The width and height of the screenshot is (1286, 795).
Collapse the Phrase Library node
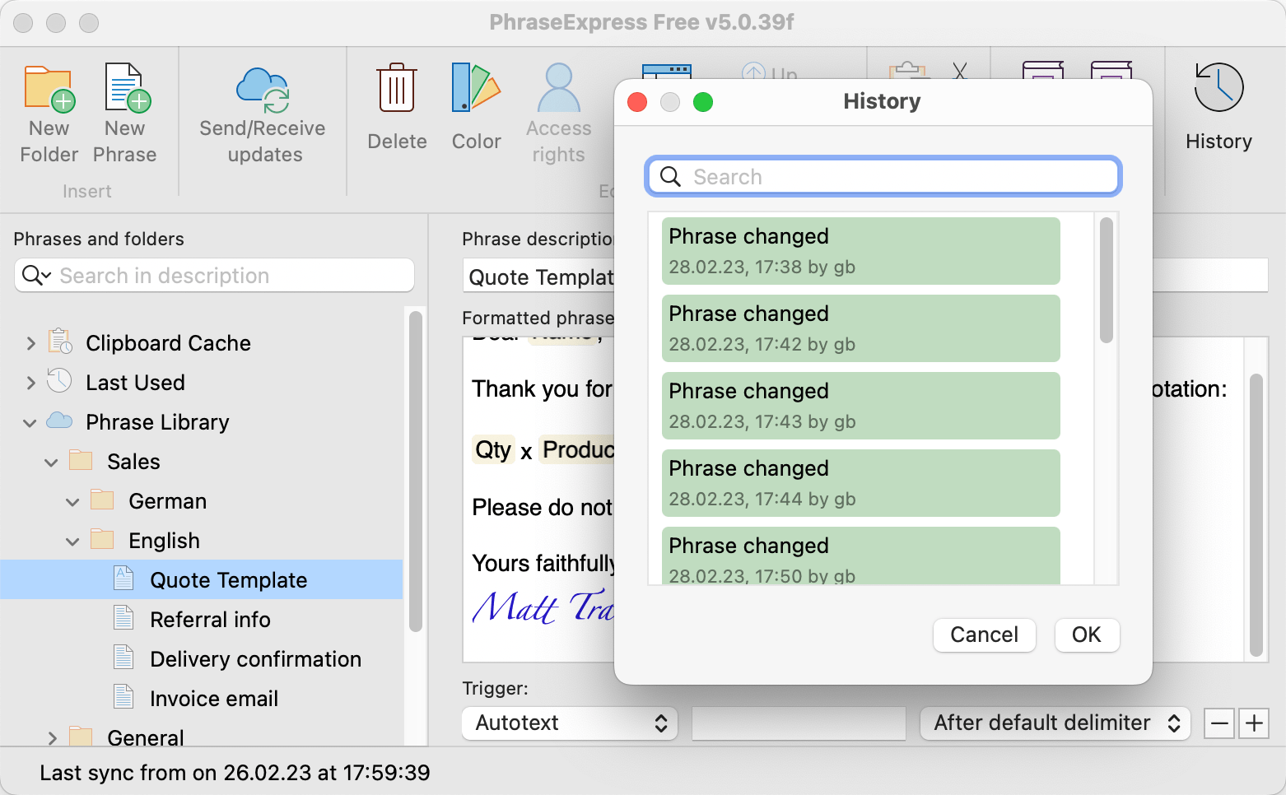click(30, 423)
